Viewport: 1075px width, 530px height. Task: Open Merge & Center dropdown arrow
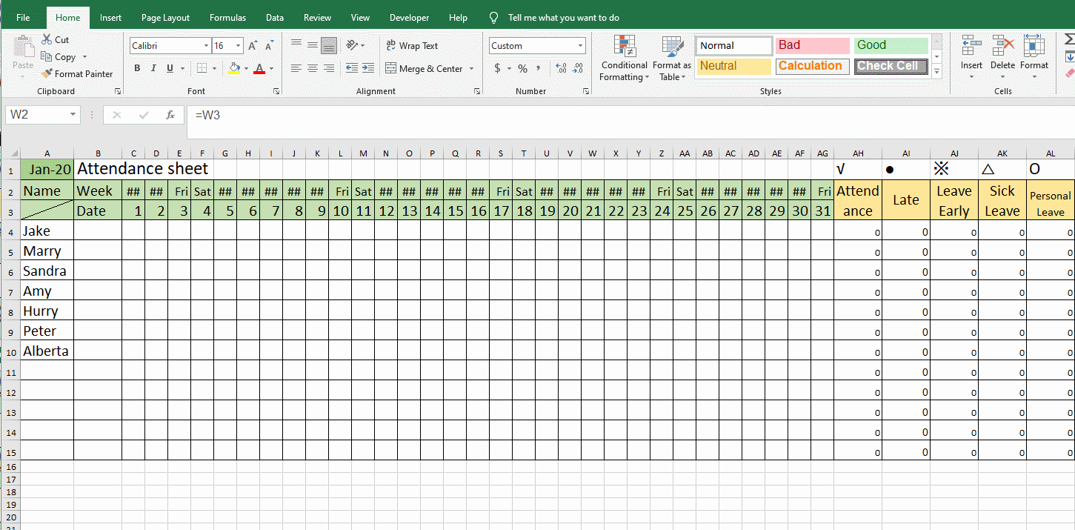coord(471,68)
